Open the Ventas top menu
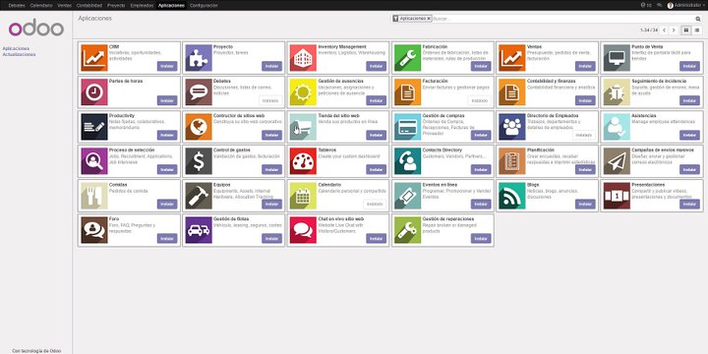Image resolution: width=708 pixels, height=354 pixels. 64,6
